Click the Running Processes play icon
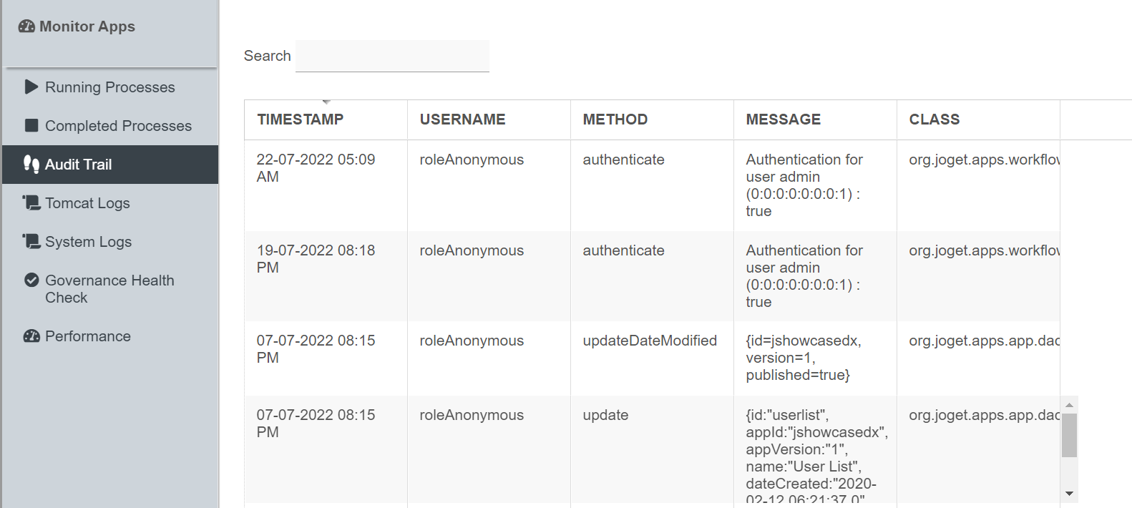This screenshot has height=508, width=1132. [31, 87]
